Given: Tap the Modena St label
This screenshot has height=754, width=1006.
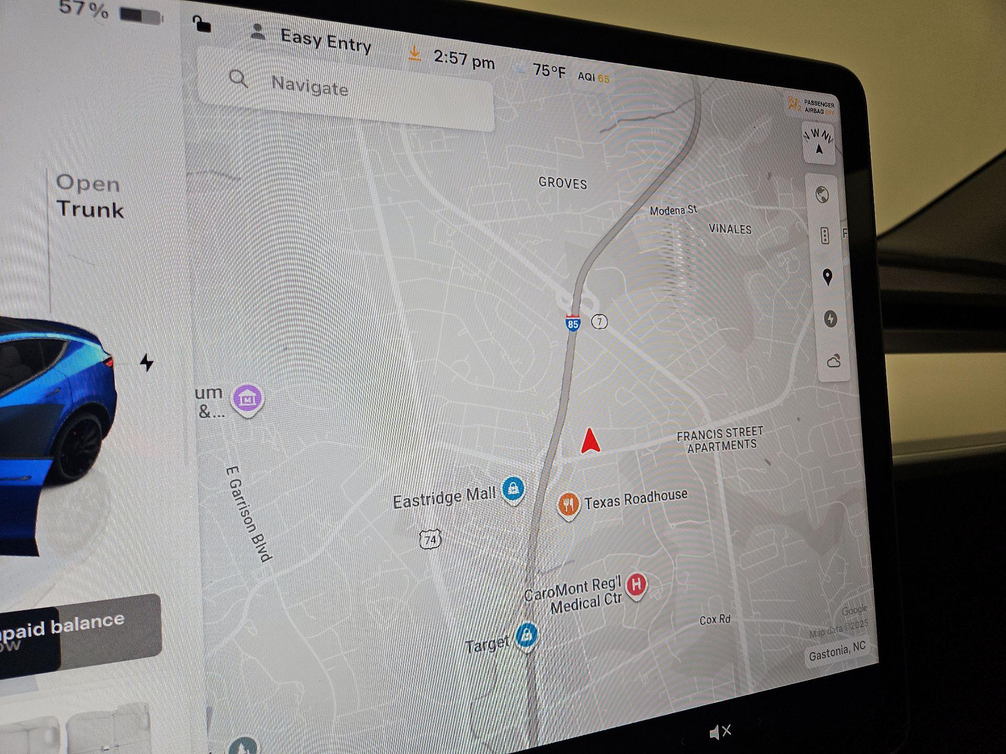Looking at the screenshot, I should tap(673, 210).
